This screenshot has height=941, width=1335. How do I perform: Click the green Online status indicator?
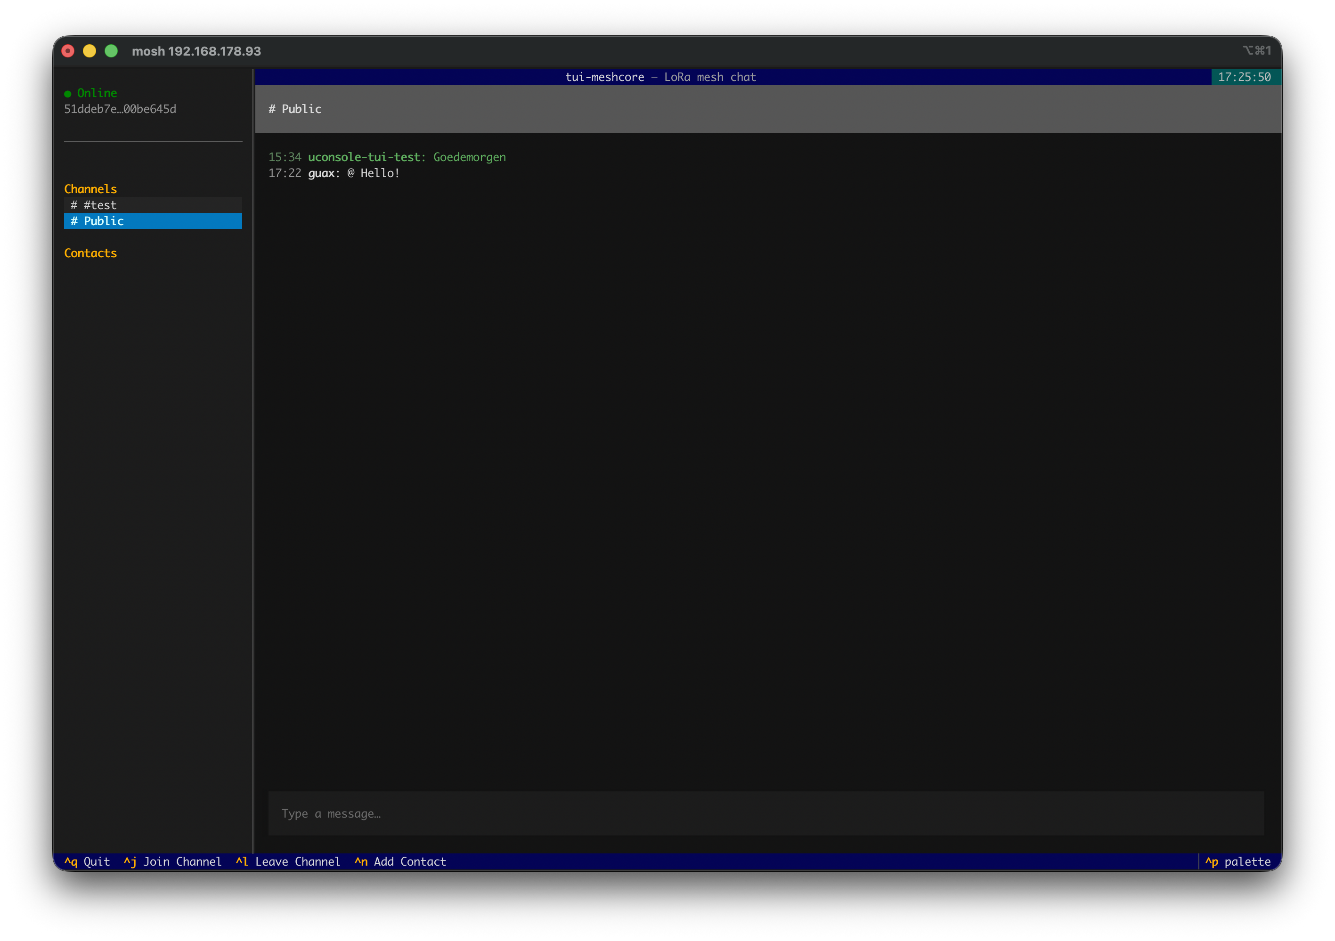pyautogui.click(x=91, y=93)
